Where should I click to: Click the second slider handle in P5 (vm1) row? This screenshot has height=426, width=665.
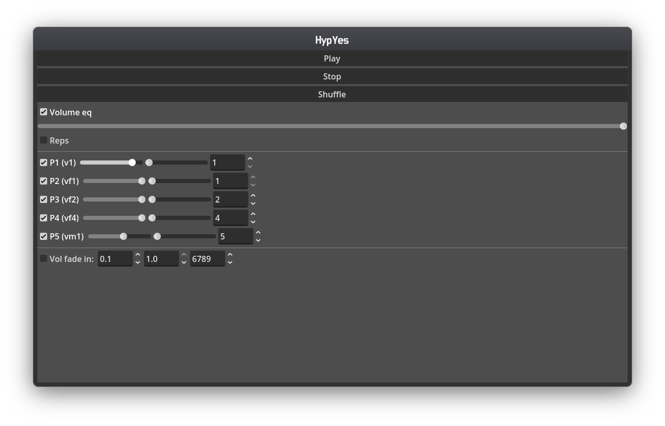pyautogui.click(x=157, y=236)
